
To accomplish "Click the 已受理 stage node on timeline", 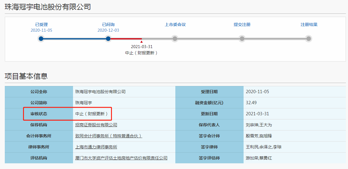I will pyautogui.click(x=41, y=39).
